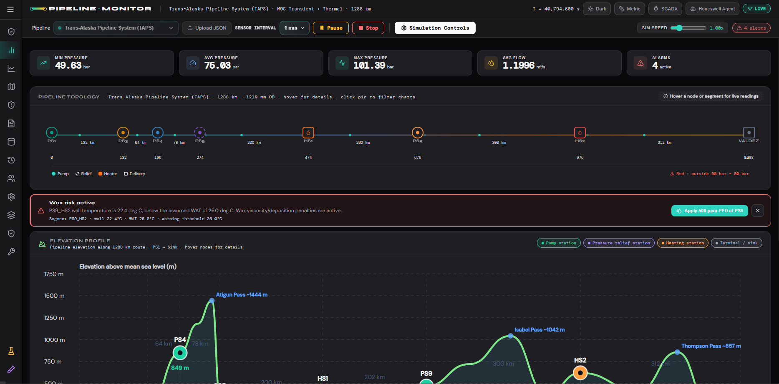Adjust the sim speed slider
This screenshot has width=779, height=384.
688,28
